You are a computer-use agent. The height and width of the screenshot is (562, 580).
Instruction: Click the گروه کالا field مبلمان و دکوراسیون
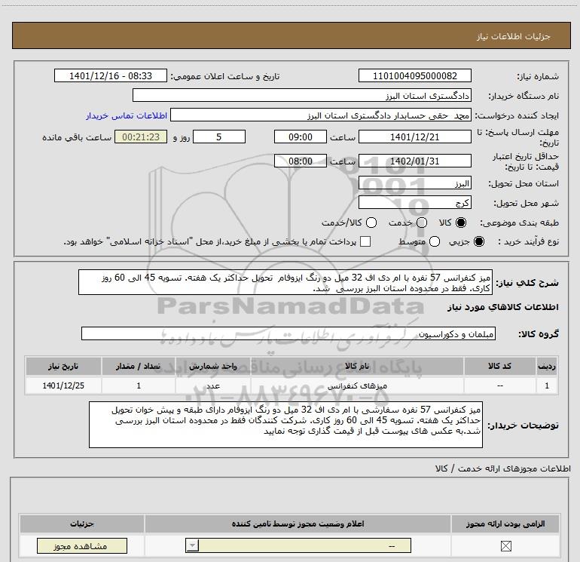[x=288, y=333]
